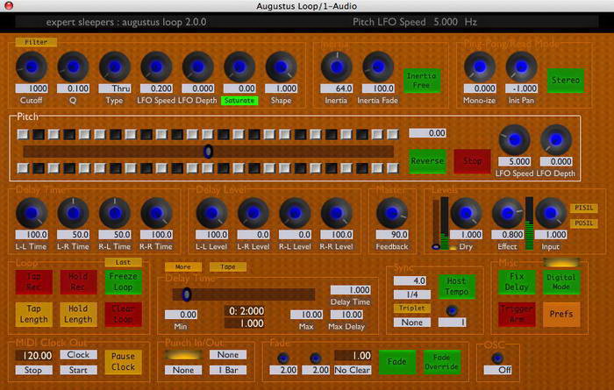Click the L-L Time delay knob
The width and height of the screenshot is (614, 390).
32,212
